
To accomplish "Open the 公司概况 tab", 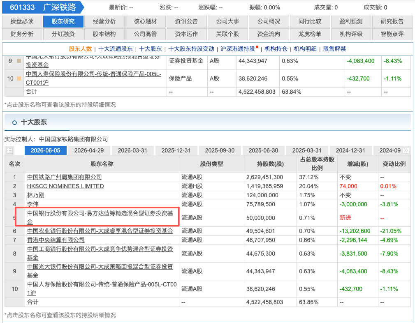I will tap(269, 21).
